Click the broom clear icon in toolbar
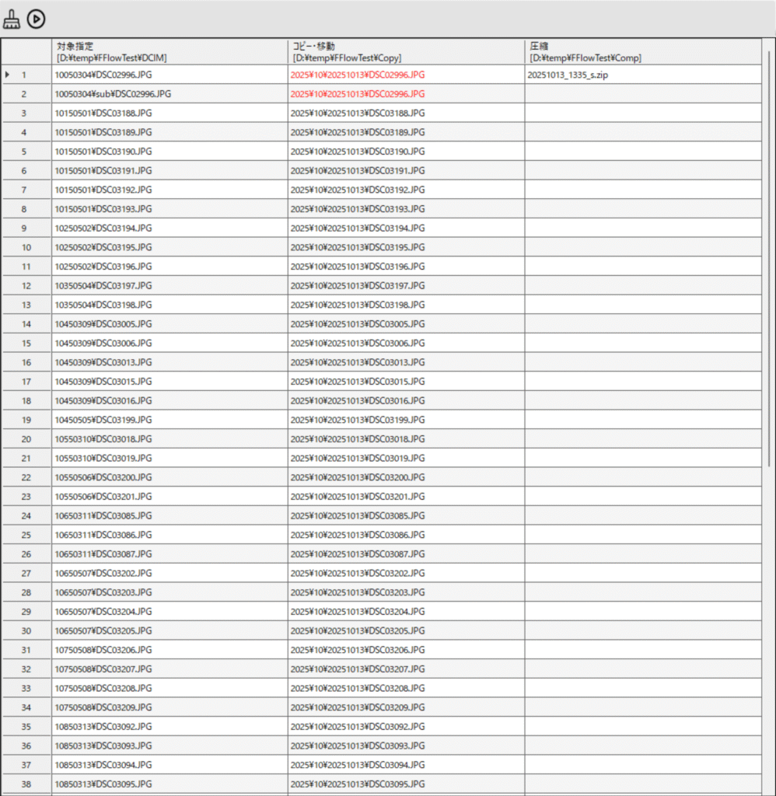Viewport: 776px width, 796px height. [12, 19]
